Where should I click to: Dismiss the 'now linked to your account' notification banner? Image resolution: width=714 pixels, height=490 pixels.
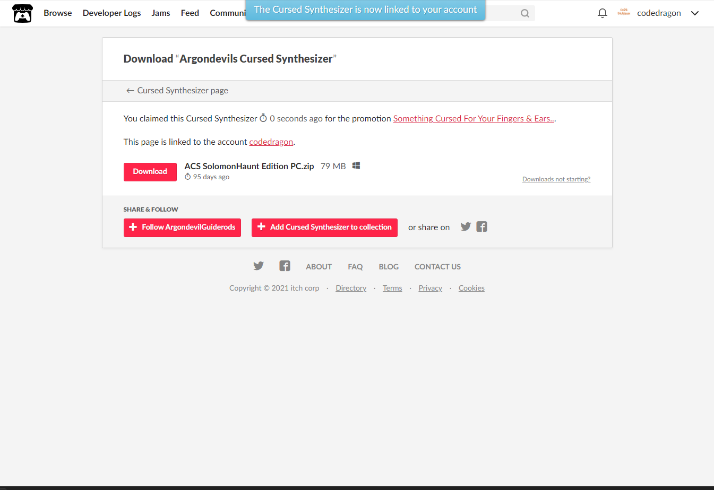365,10
